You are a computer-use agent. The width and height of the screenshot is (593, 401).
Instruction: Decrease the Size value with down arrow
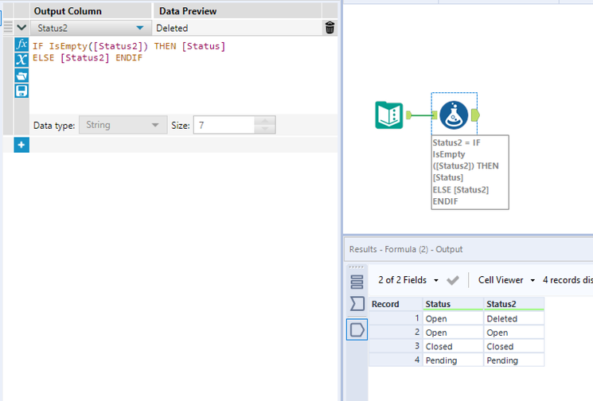click(x=265, y=129)
